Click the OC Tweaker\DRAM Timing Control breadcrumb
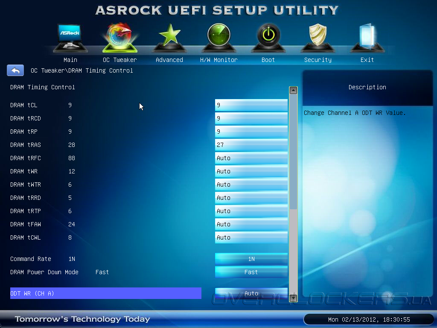This screenshot has height=328, width=437. 82,70
